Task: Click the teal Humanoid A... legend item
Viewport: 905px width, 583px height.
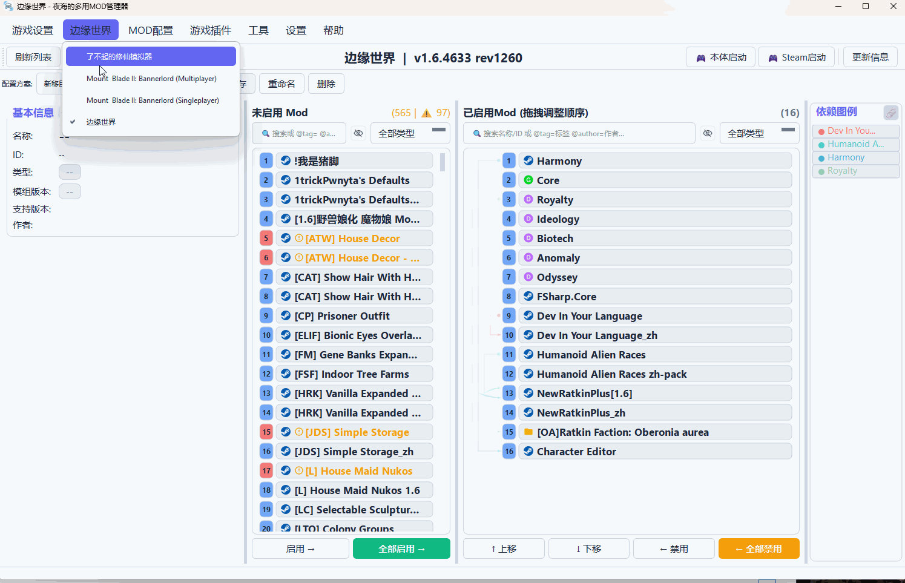Action: [855, 144]
